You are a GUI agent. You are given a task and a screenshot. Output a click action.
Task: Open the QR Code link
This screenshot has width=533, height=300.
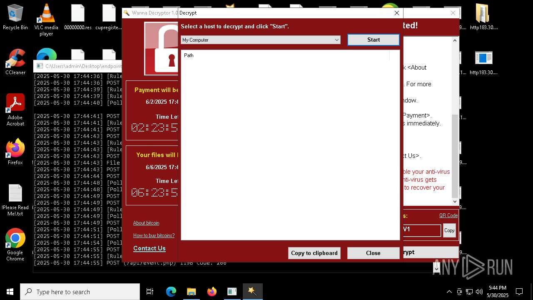(x=448, y=215)
